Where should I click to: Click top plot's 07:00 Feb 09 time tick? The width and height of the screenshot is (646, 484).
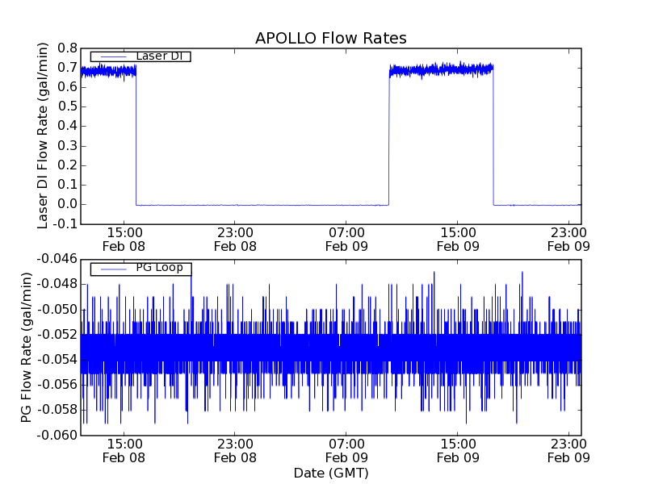[346, 240]
